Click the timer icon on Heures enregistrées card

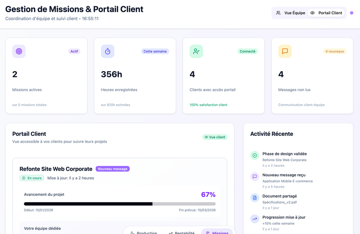point(107,51)
